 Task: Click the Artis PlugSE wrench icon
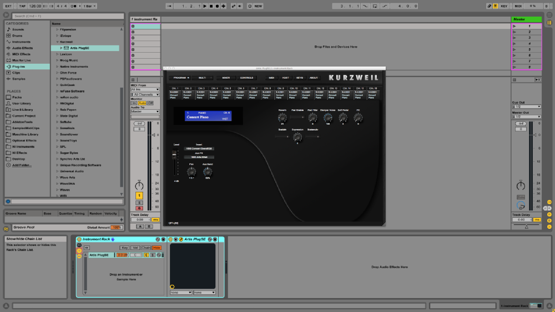[181, 239]
